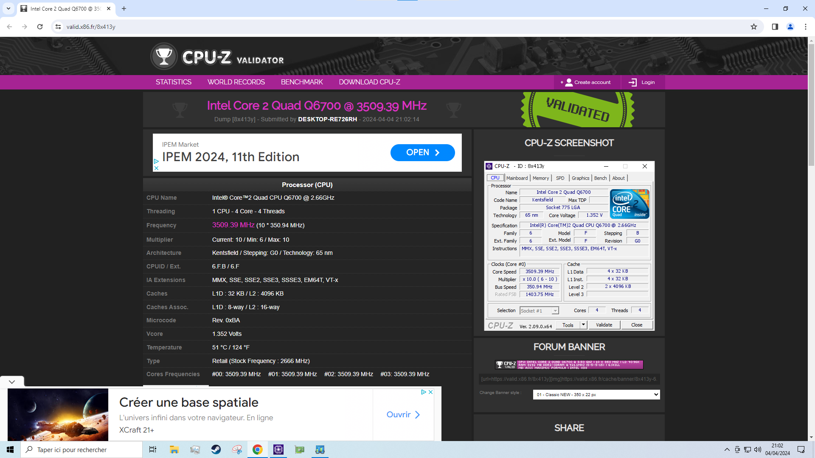Open the browser side panel icon
This screenshot has height=458, width=815.
(775, 27)
